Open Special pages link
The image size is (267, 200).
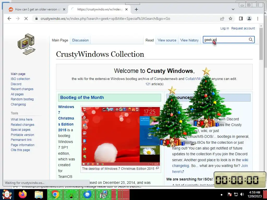(x=20, y=130)
